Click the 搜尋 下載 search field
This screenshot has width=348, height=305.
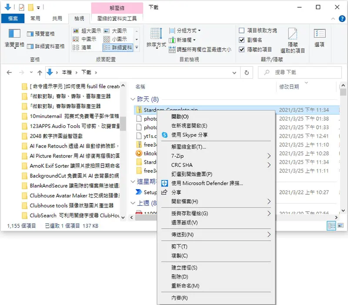pos(300,72)
